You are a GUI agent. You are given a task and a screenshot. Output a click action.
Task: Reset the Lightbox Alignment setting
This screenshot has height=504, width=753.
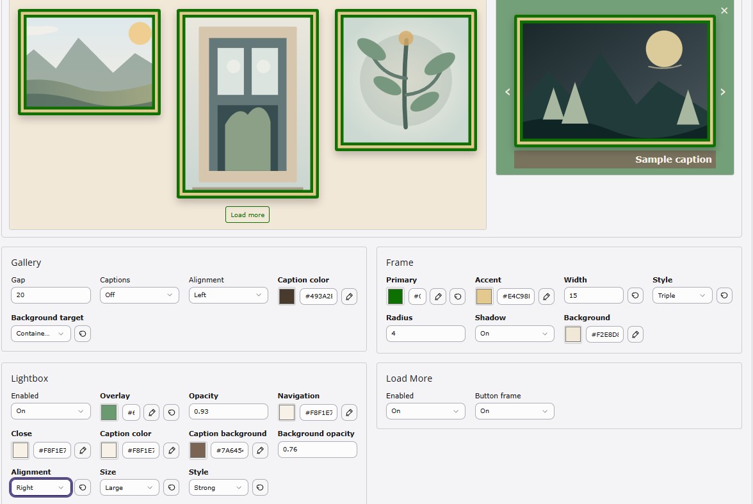83,487
